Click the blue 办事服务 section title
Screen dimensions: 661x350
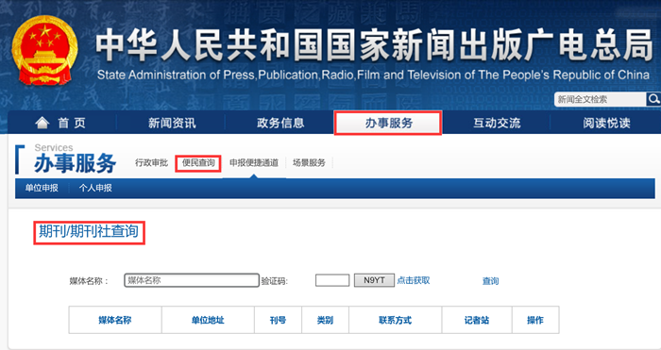[x=75, y=163]
